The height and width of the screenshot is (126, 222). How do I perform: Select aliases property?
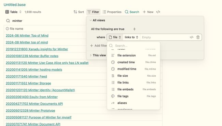pyautogui.click(x=134, y=103)
